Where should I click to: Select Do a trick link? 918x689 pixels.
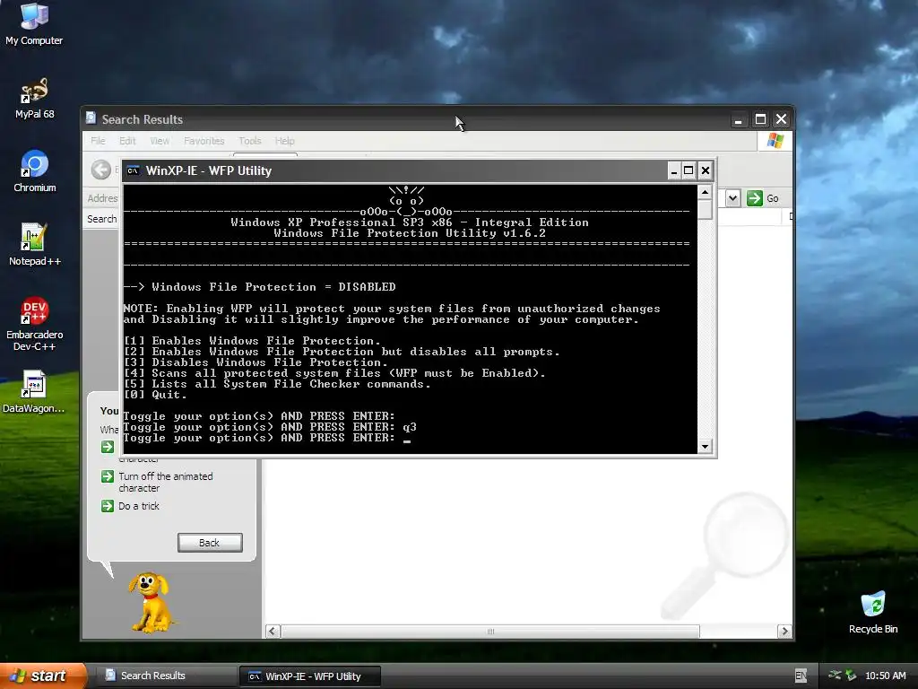tap(139, 506)
